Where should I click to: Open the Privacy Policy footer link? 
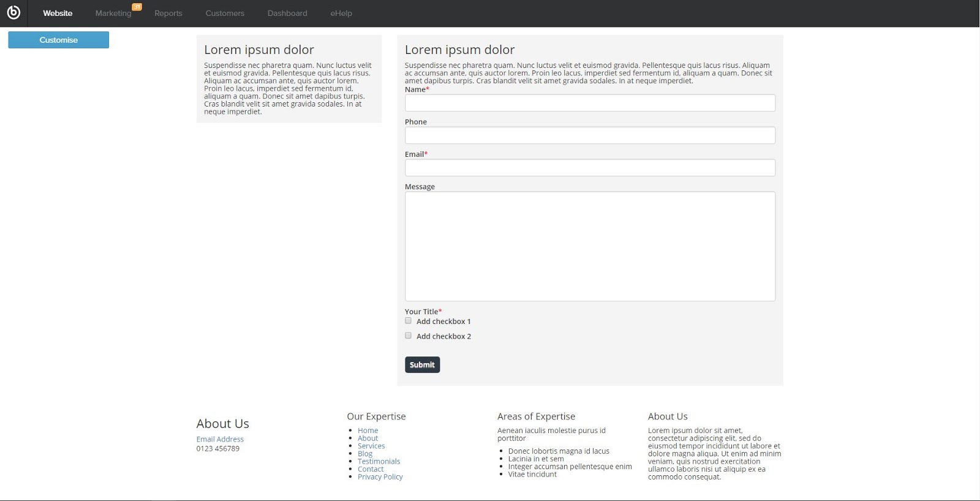pos(380,477)
